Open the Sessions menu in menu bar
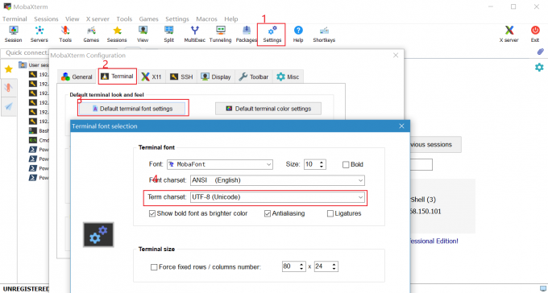 click(46, 19)
